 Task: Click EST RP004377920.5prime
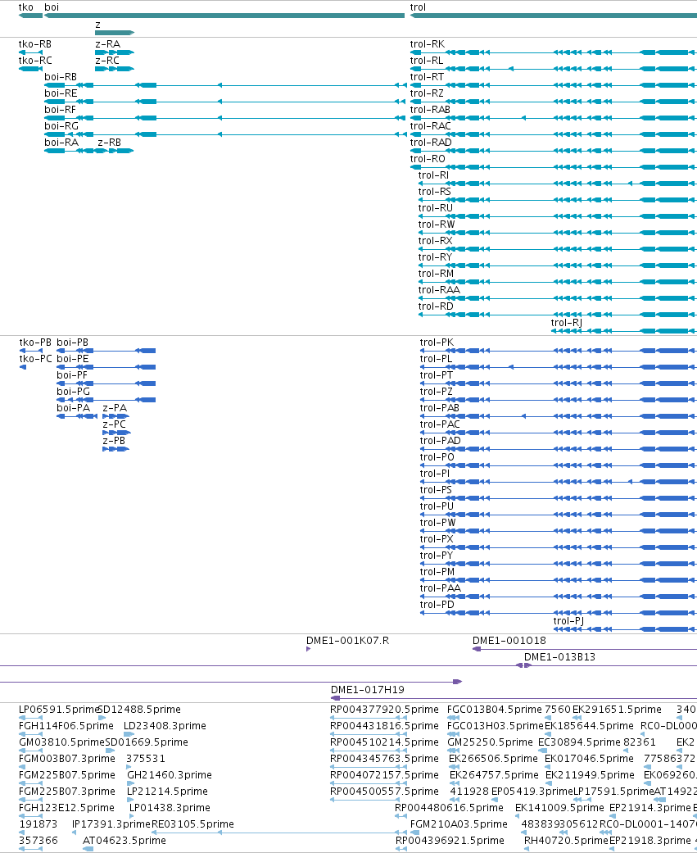point(384,710)
